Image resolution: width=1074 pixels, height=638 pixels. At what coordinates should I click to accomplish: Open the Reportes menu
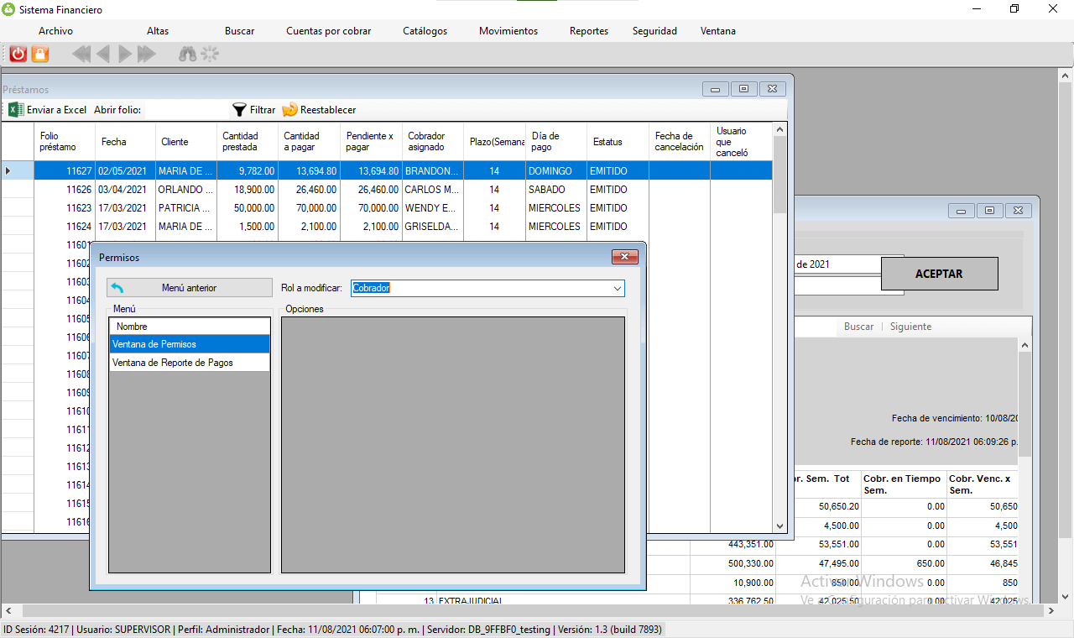pyautogui.click(x=589, y=31)
